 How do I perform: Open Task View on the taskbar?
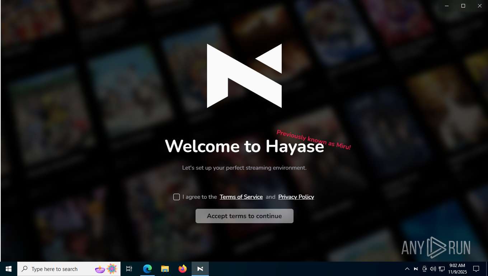coord(129,269)
